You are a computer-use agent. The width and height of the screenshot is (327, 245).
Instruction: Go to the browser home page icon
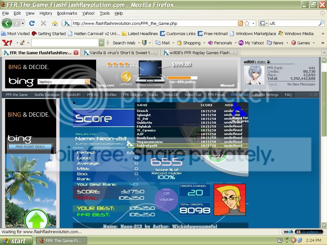point(55,23)
